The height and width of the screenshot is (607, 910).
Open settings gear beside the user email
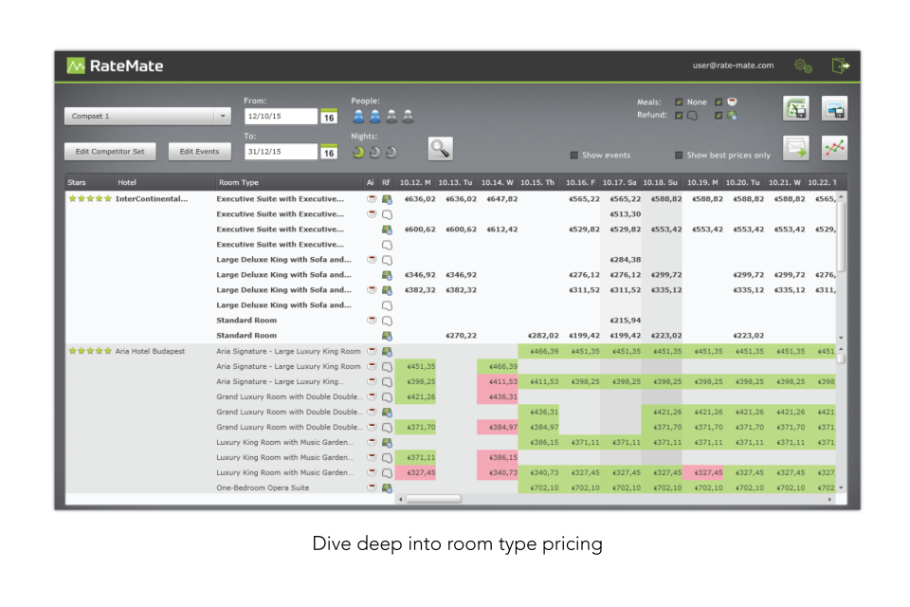point(804,65)
